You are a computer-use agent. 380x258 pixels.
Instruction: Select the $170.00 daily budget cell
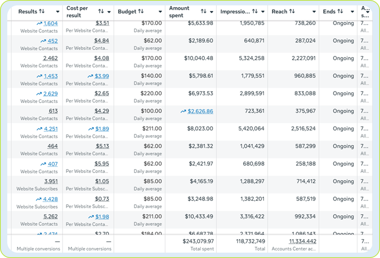151,23
